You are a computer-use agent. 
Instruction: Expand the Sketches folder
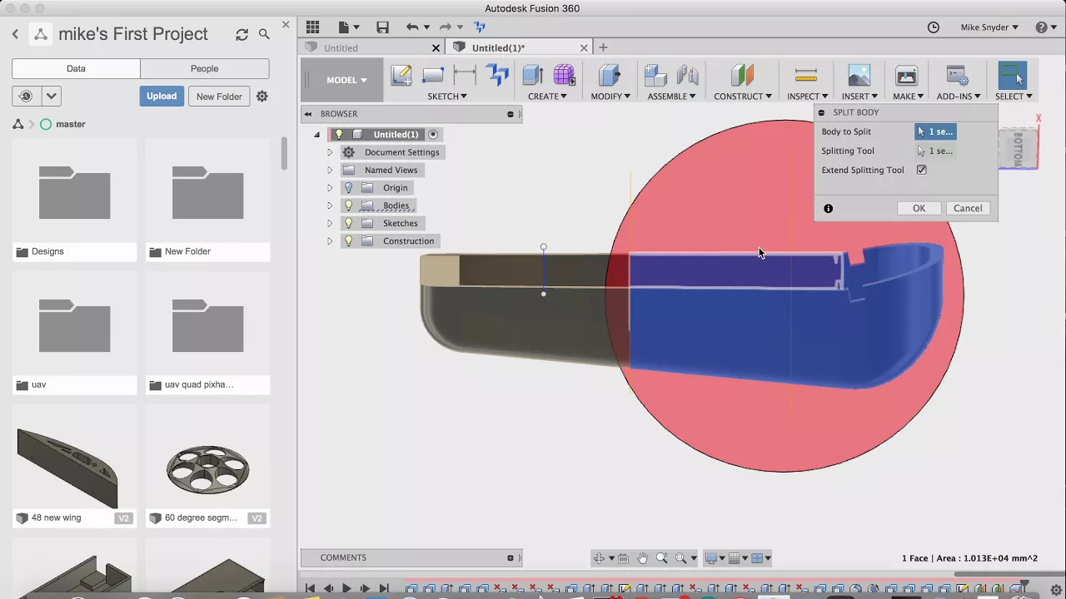[330, 223]
